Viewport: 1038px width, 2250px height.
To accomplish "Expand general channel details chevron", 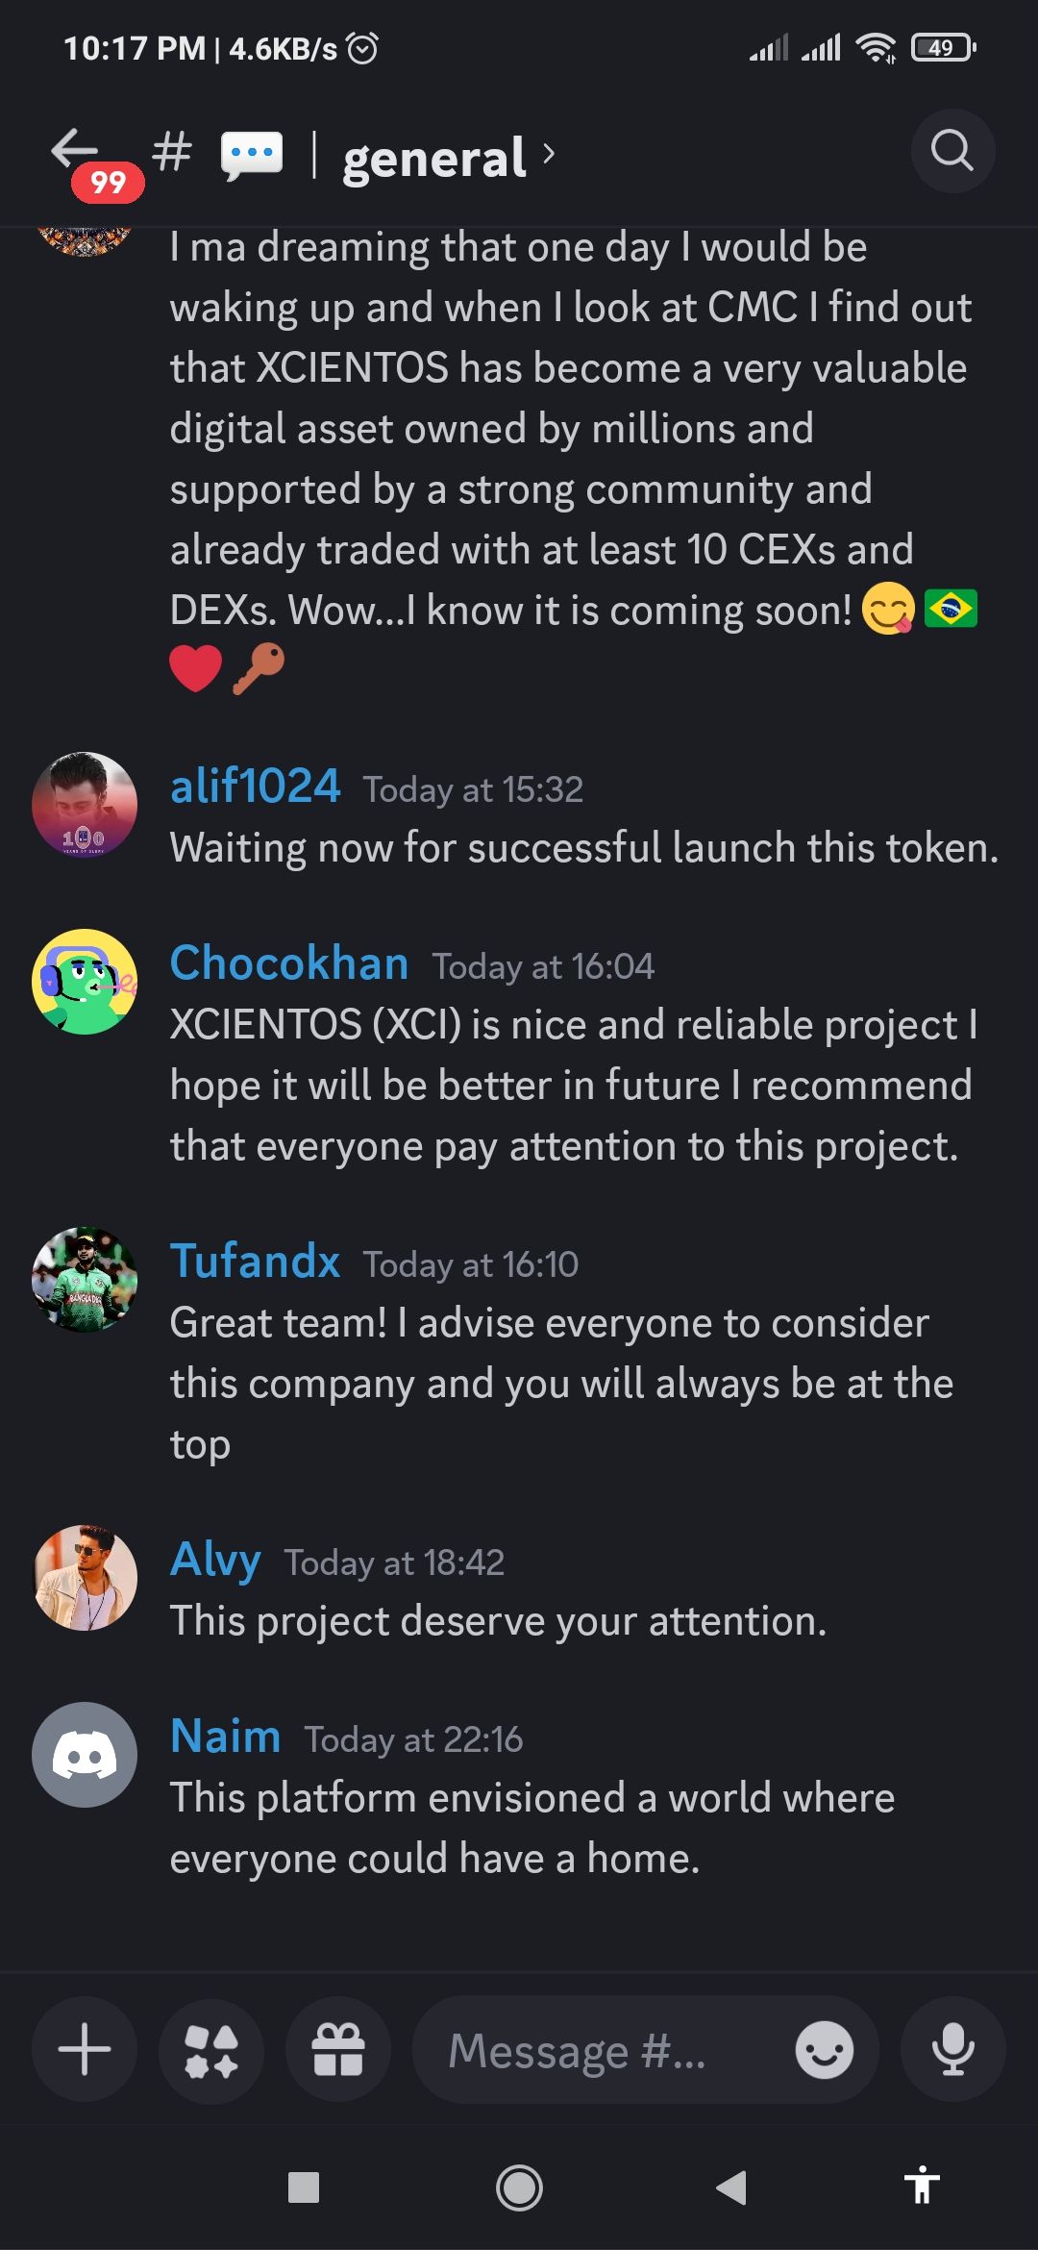I will click(x=549, y=154).
